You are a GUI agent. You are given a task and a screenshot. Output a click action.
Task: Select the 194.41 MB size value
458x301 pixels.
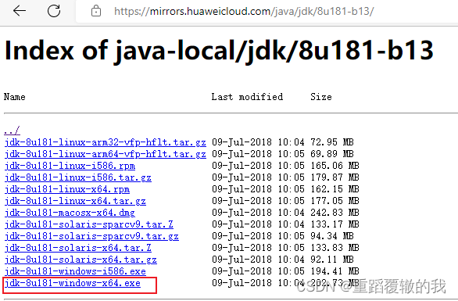click(x=335, y=271)
